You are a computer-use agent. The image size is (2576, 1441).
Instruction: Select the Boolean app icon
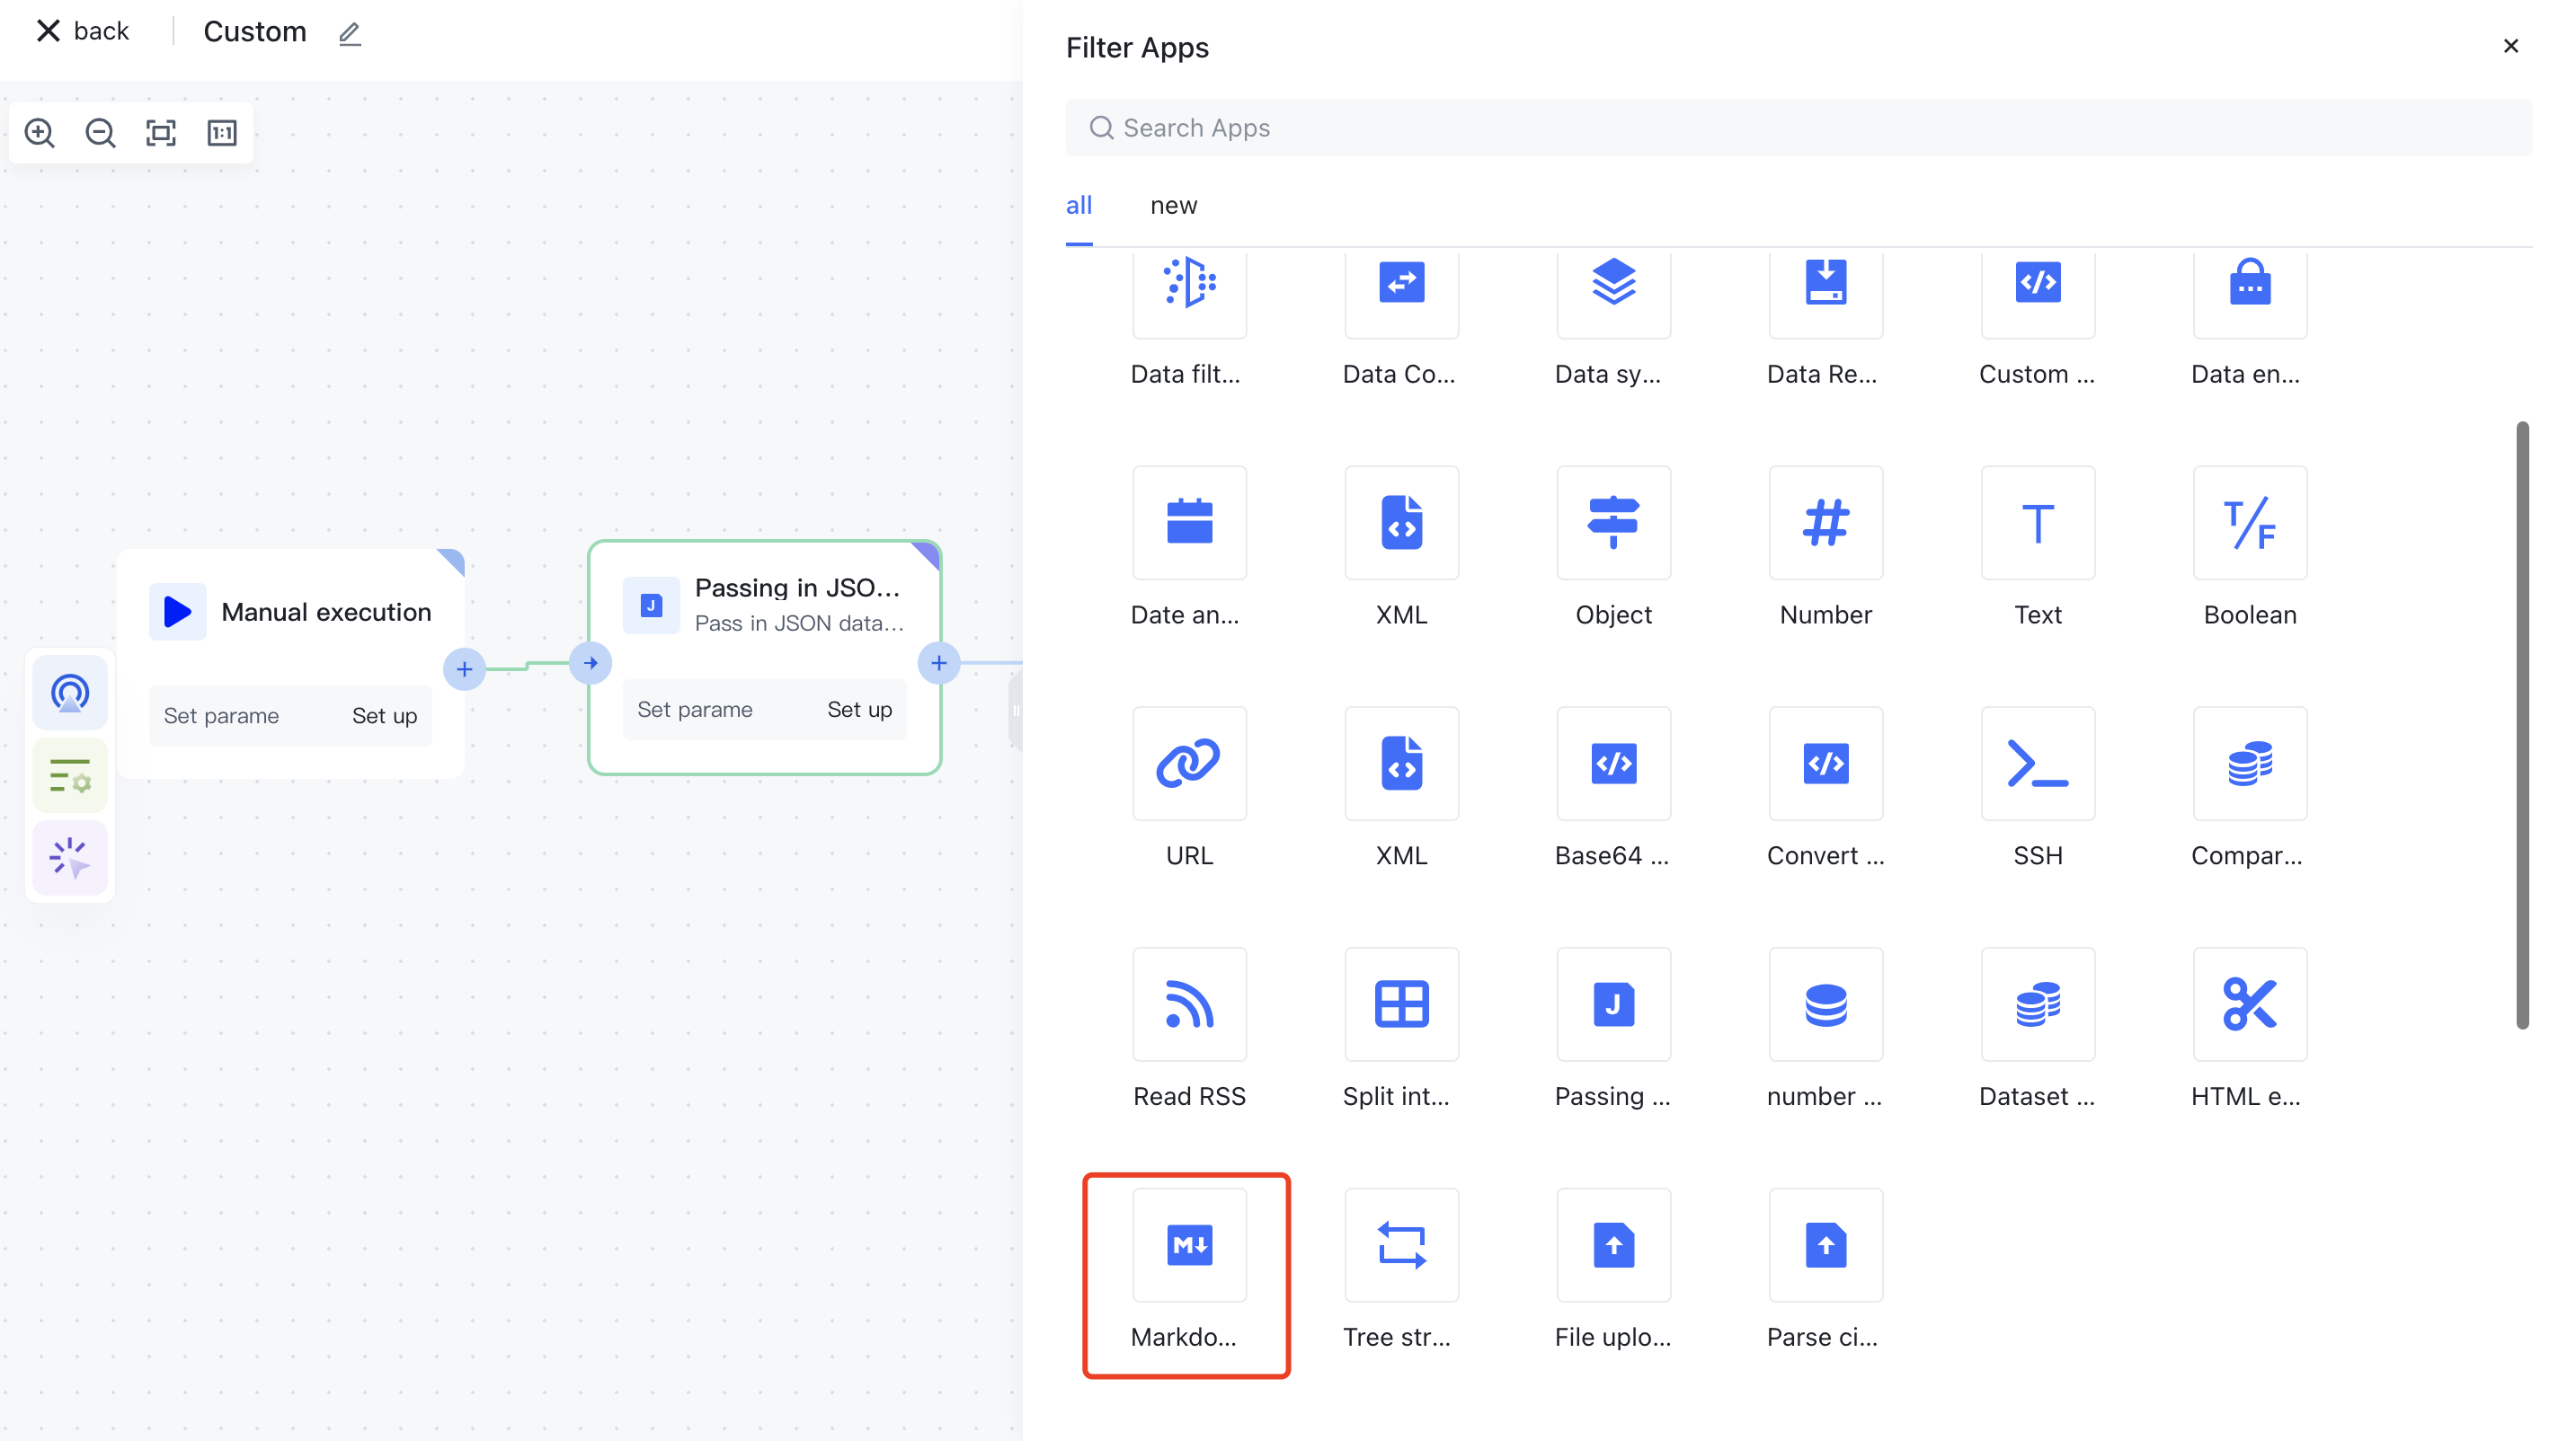pyautogui.click(x=2249, y=523)
